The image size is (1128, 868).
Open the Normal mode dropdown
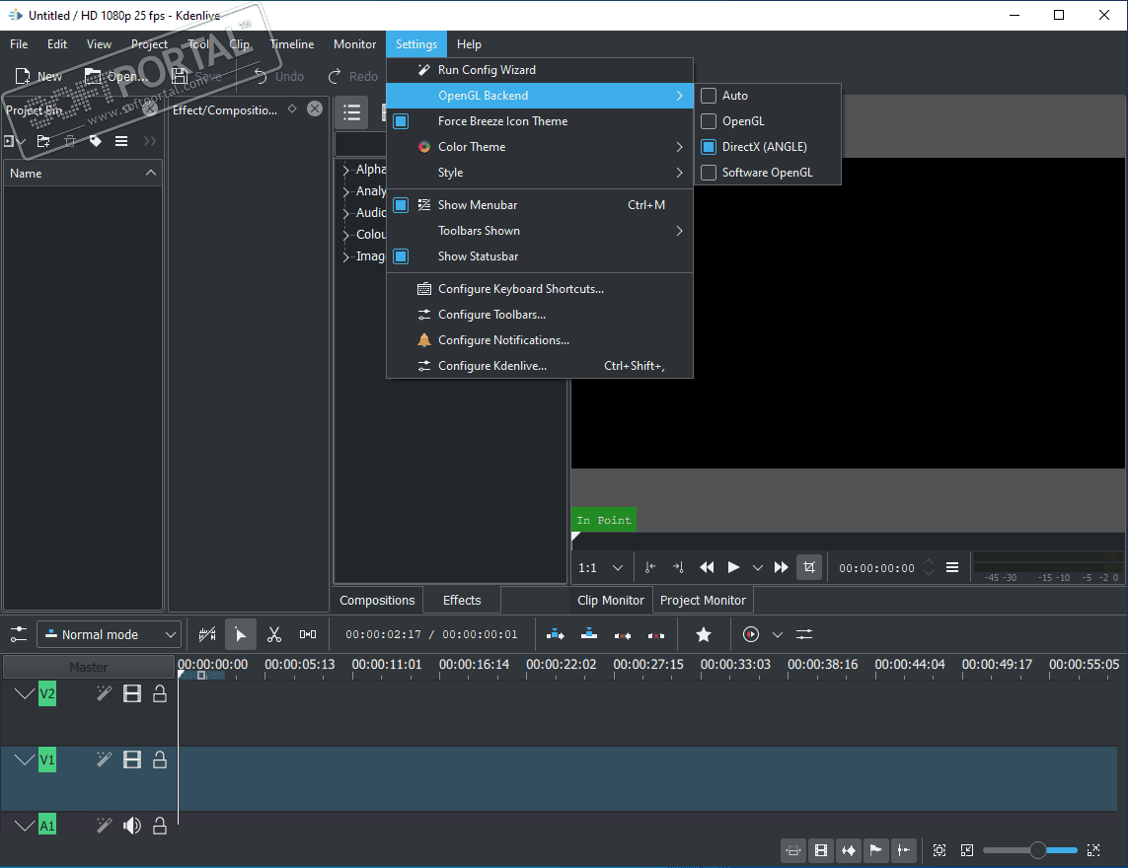(x=109, y=634)
